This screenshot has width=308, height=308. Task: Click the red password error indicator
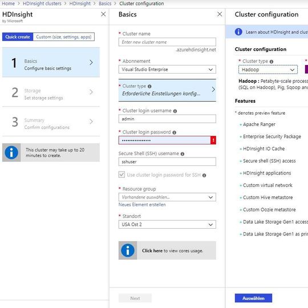[213, 140]
